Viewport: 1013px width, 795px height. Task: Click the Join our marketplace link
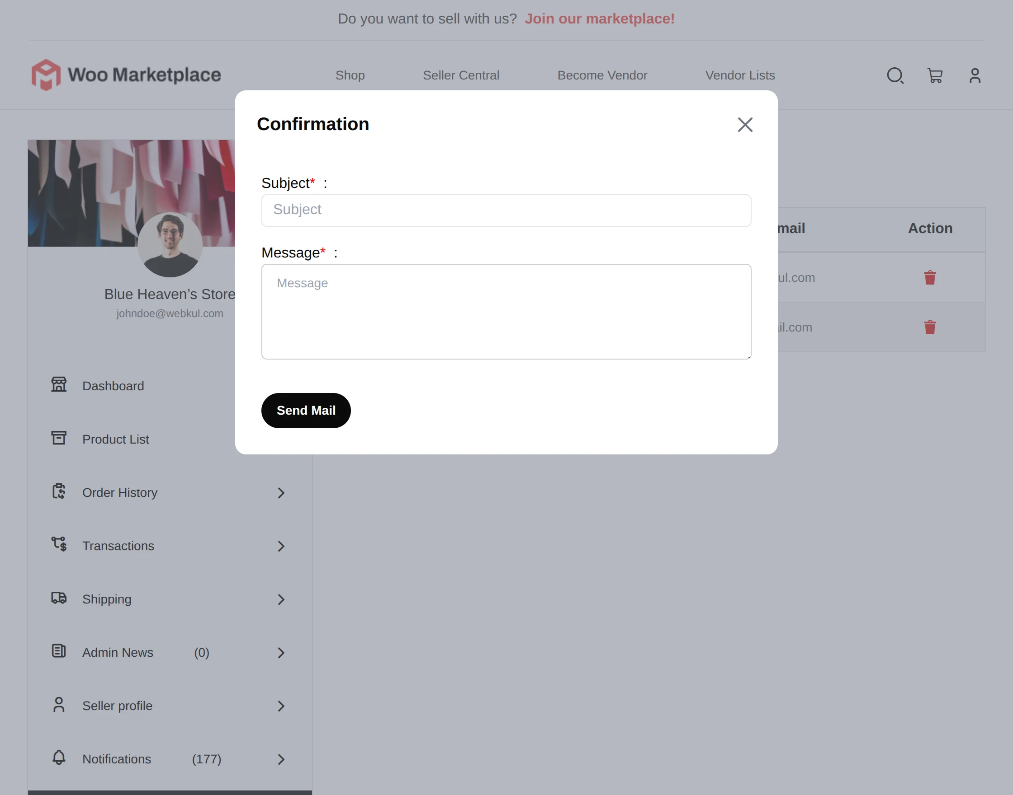tap(600, 19)
